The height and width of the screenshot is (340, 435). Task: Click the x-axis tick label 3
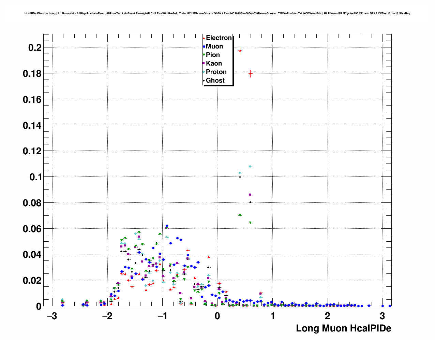[x=382, y=316]
